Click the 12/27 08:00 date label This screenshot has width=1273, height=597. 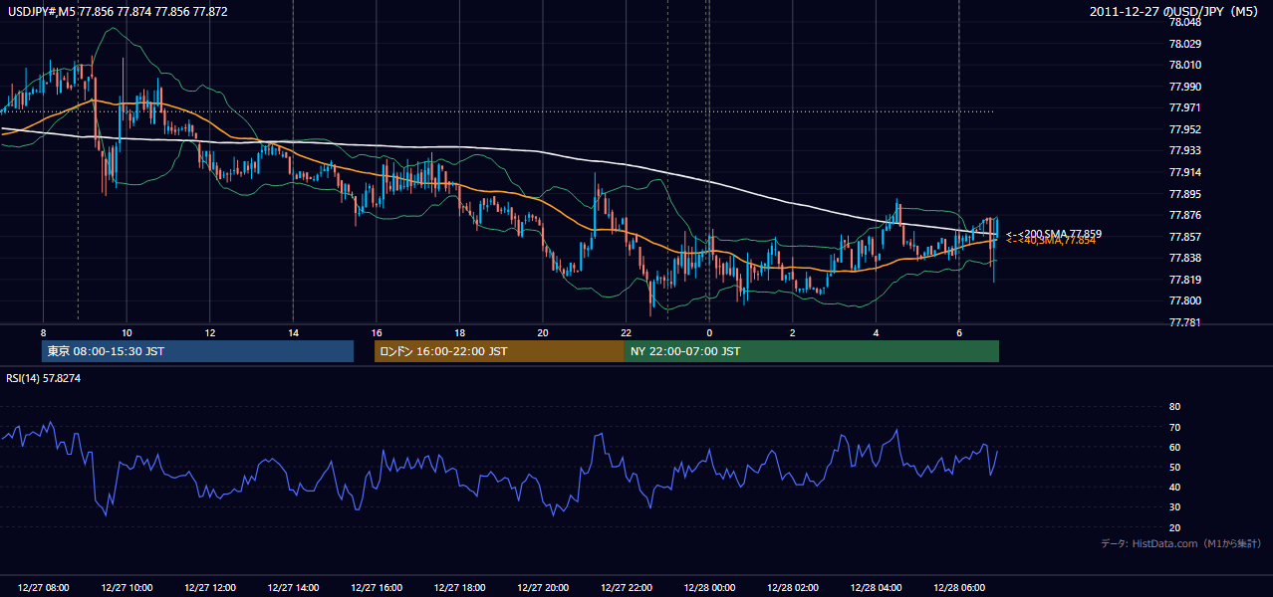click(x=43, y=588)
